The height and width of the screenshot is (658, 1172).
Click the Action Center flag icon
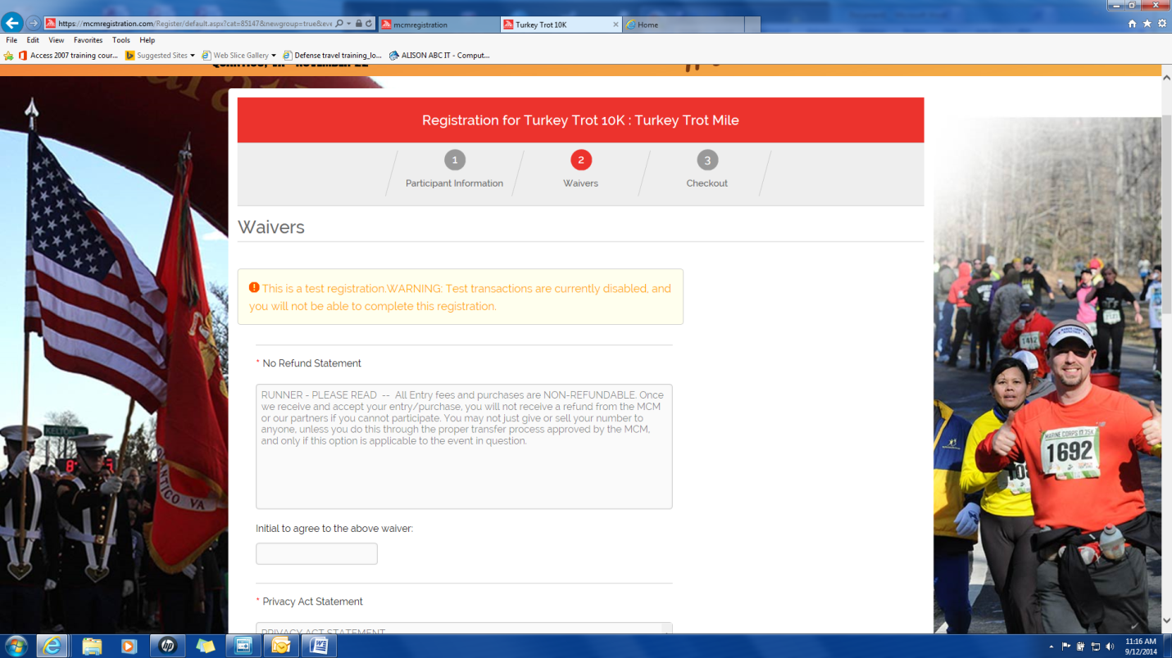[1066, 647]
